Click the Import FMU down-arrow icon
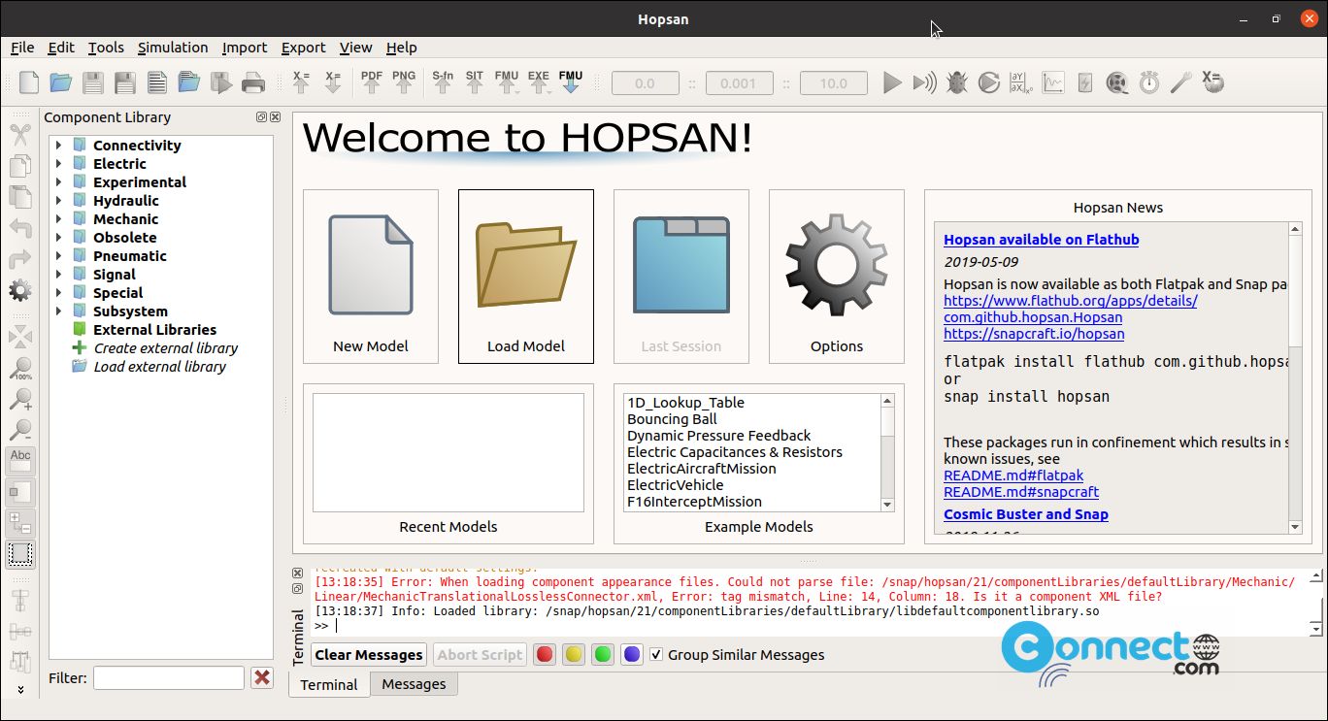The width and height of the screenshot is (1328, 721). [571, 82]
